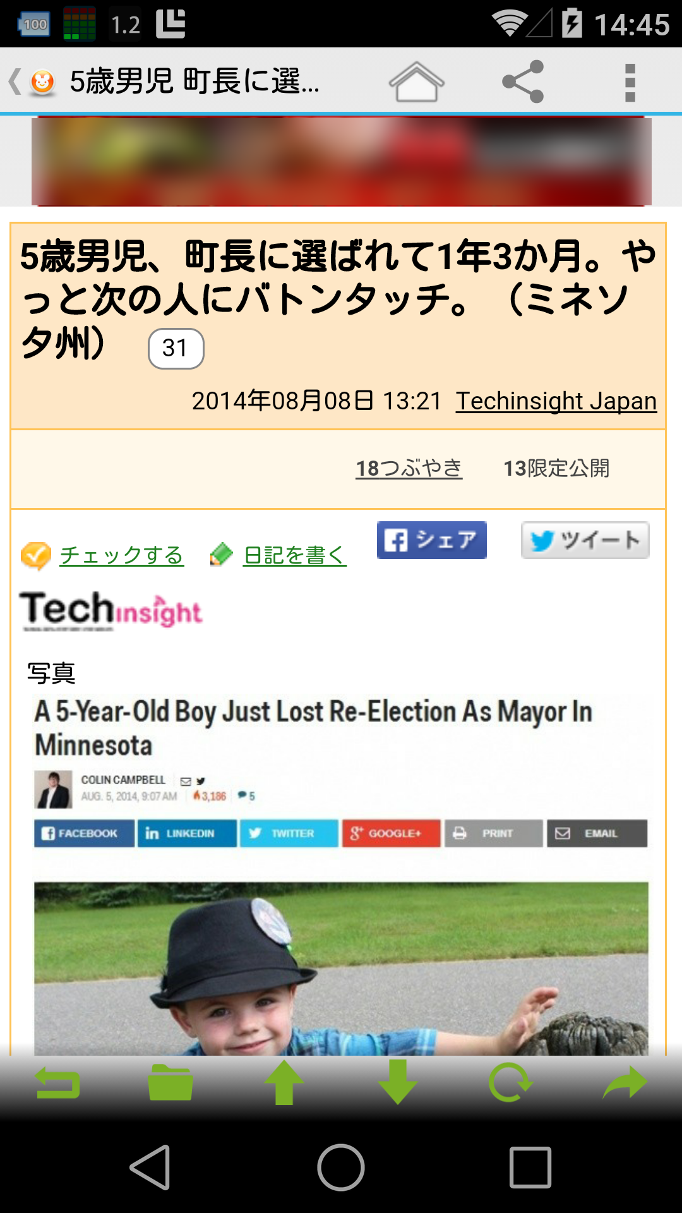Screen dimensions: 682x1213
Task: Open the 18つぶやき link
Action: pos(409,468)
